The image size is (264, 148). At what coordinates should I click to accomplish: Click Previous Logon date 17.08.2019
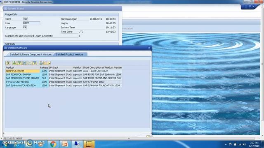pyautogui.click(x=96, y=19)
